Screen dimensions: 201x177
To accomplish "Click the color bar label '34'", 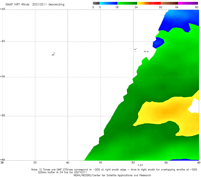I will 136,7.
